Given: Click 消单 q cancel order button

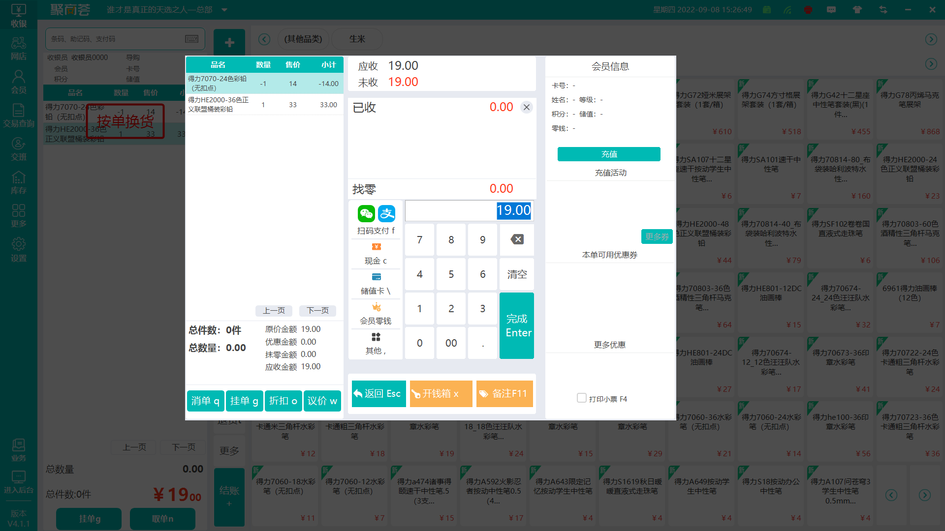Looking at the screenshot, I should 205,401.
